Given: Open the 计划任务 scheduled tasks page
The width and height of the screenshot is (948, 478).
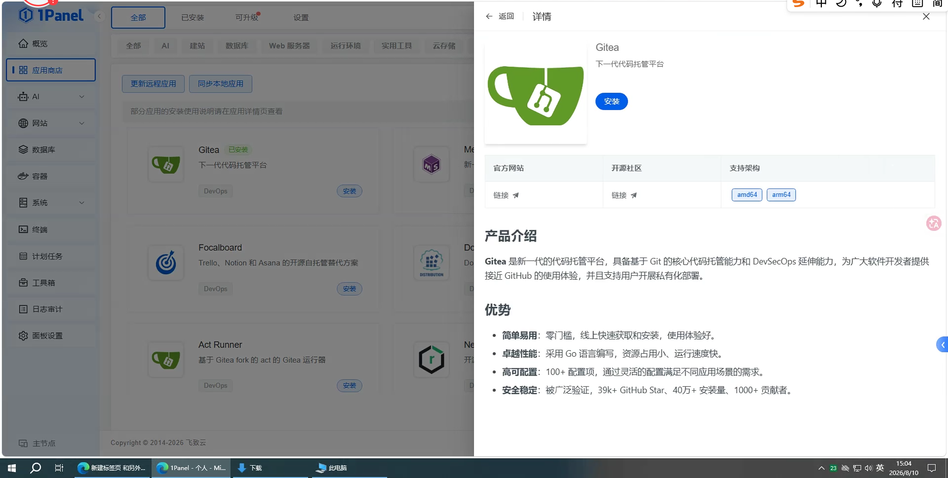Looking at the screenshot, I should coord(51,256).
